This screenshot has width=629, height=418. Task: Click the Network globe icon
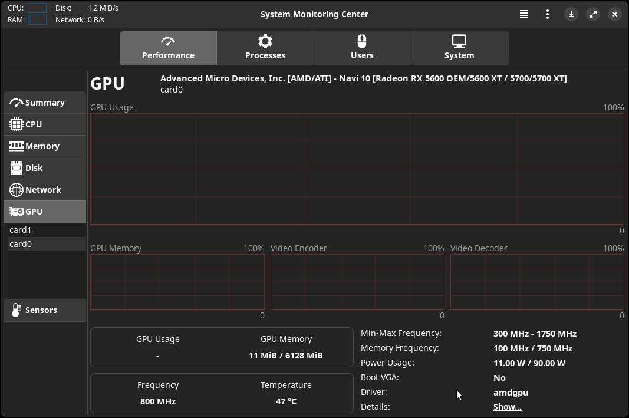pyautogui.click(x=16, y=190)
